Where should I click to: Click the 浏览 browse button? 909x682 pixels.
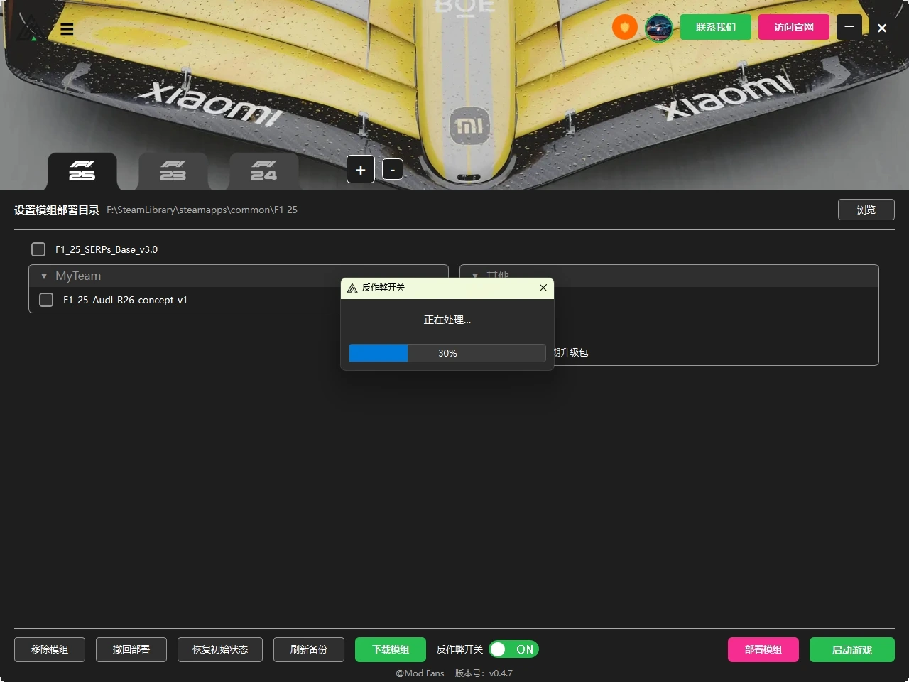point(866,210)
